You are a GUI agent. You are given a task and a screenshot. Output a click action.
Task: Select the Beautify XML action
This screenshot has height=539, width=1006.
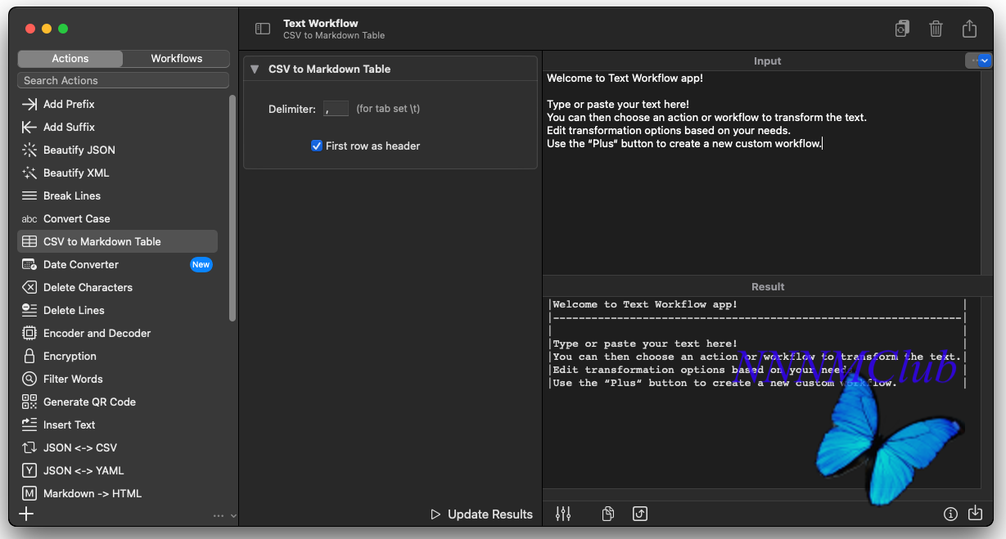tap(118, 173)
